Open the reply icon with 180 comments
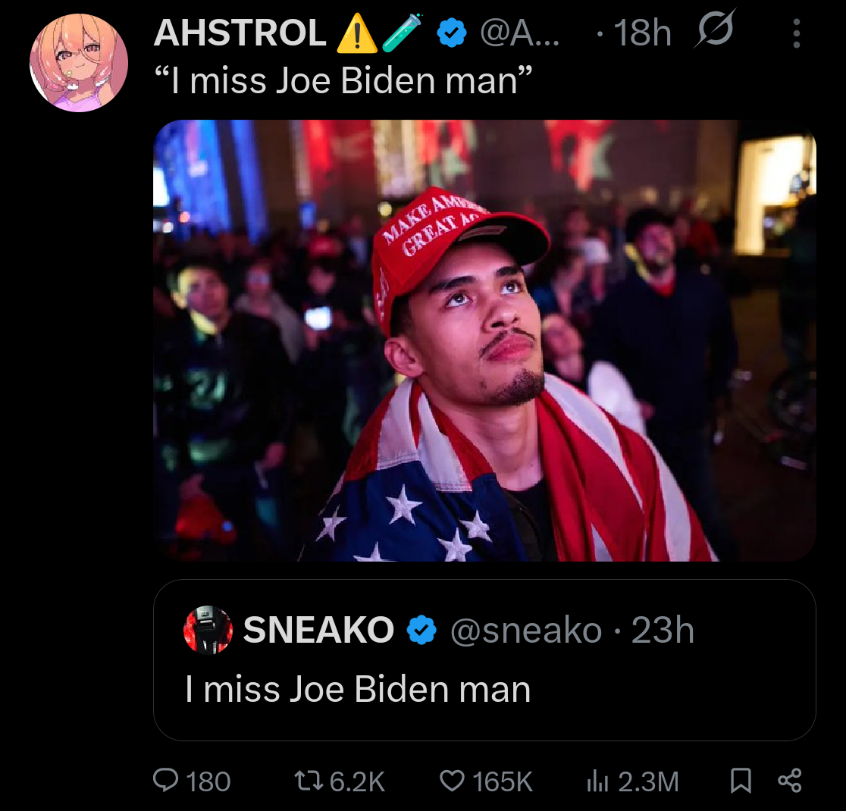 (166, 780)
